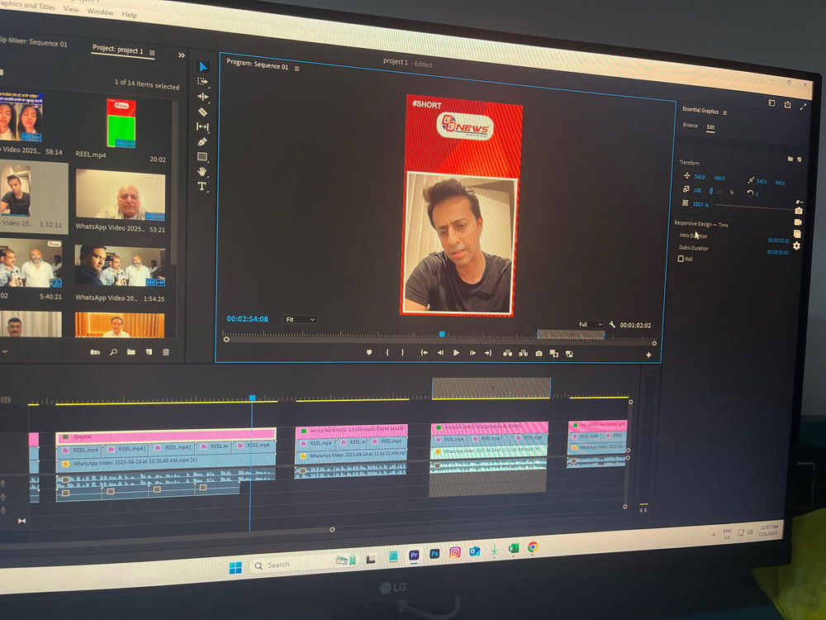This screenshot has width=826, height=620.
Task: Click the rotation value 0
Action: tap(757, 194)
